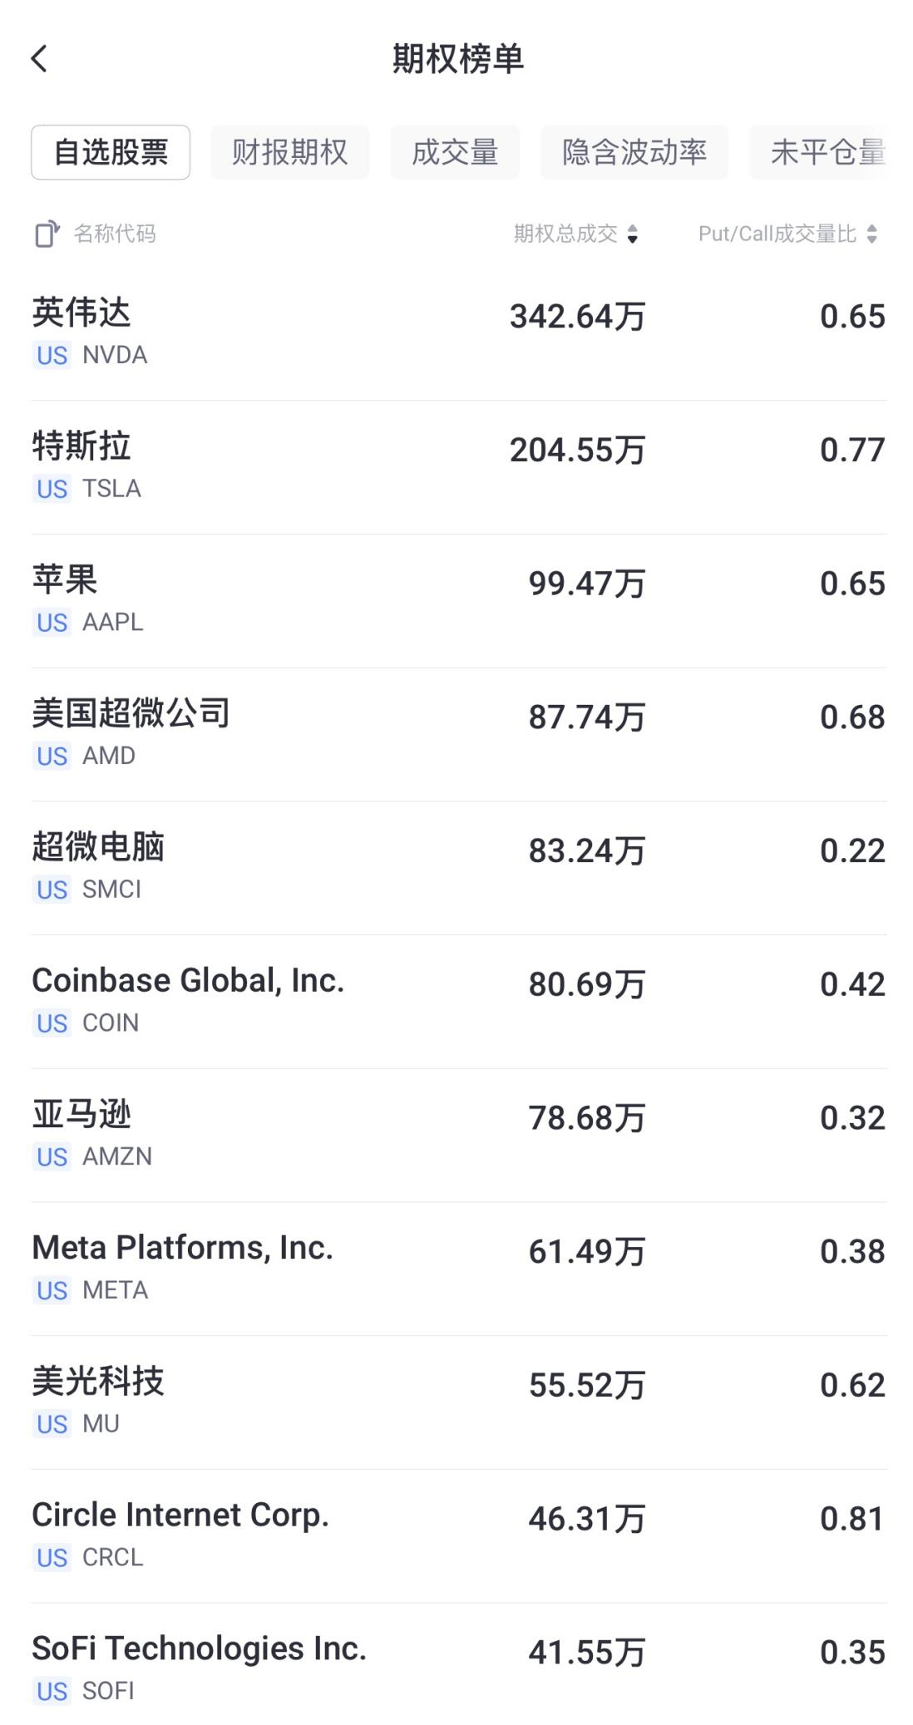913x1725 pixels.
Task: Open Meta Platforms, Inc. entry
Action: coord(457,1269)
